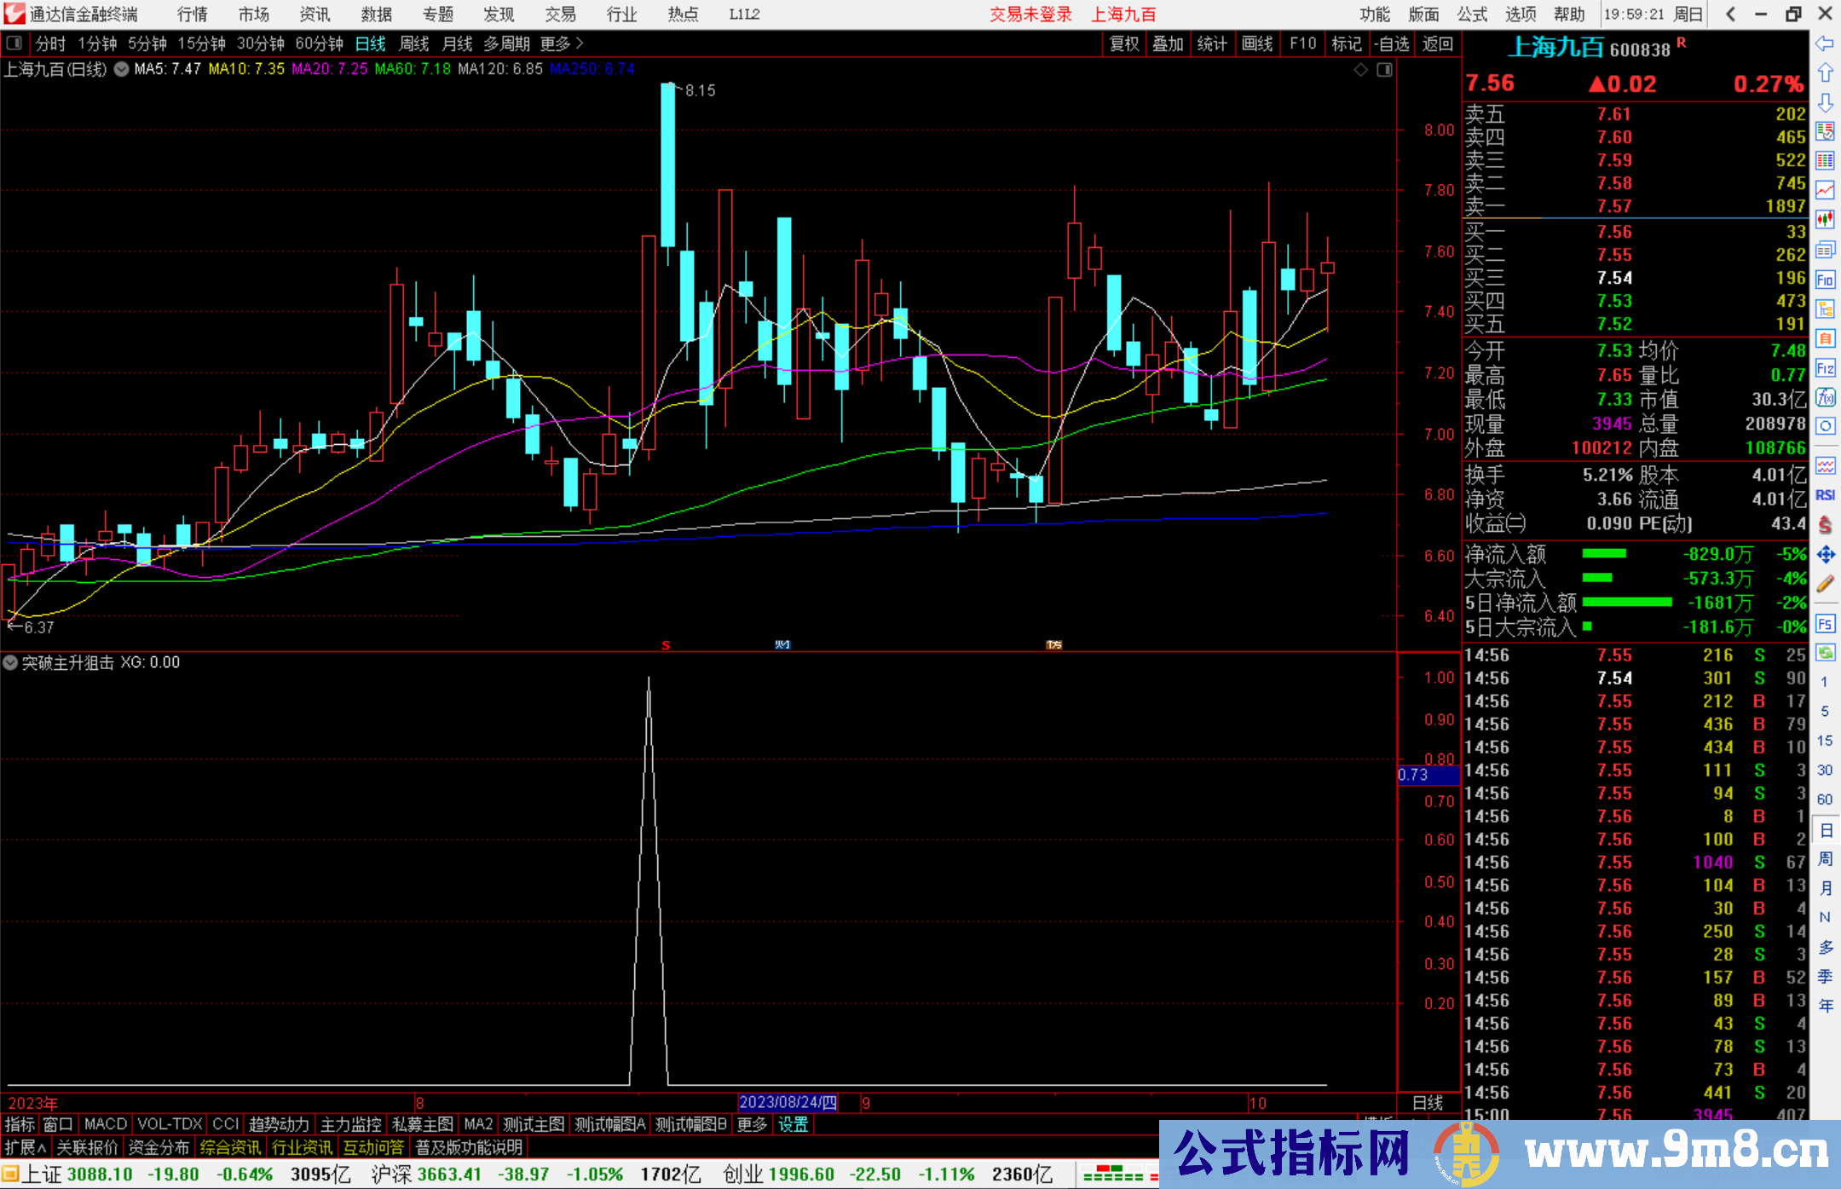Switch to the 周线 period tab

pos(414,43)
